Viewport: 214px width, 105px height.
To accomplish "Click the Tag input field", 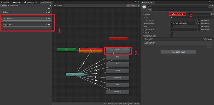I will tap(183, 9).
